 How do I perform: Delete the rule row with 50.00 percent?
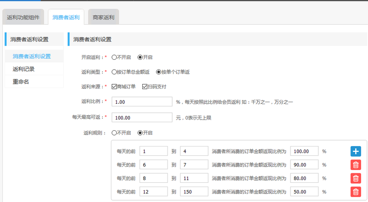click(x=356, y=192)
